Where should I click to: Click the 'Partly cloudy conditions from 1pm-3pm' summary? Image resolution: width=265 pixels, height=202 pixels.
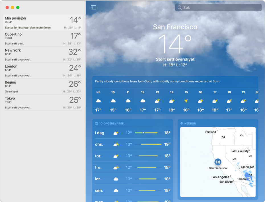tap(157, 81)
